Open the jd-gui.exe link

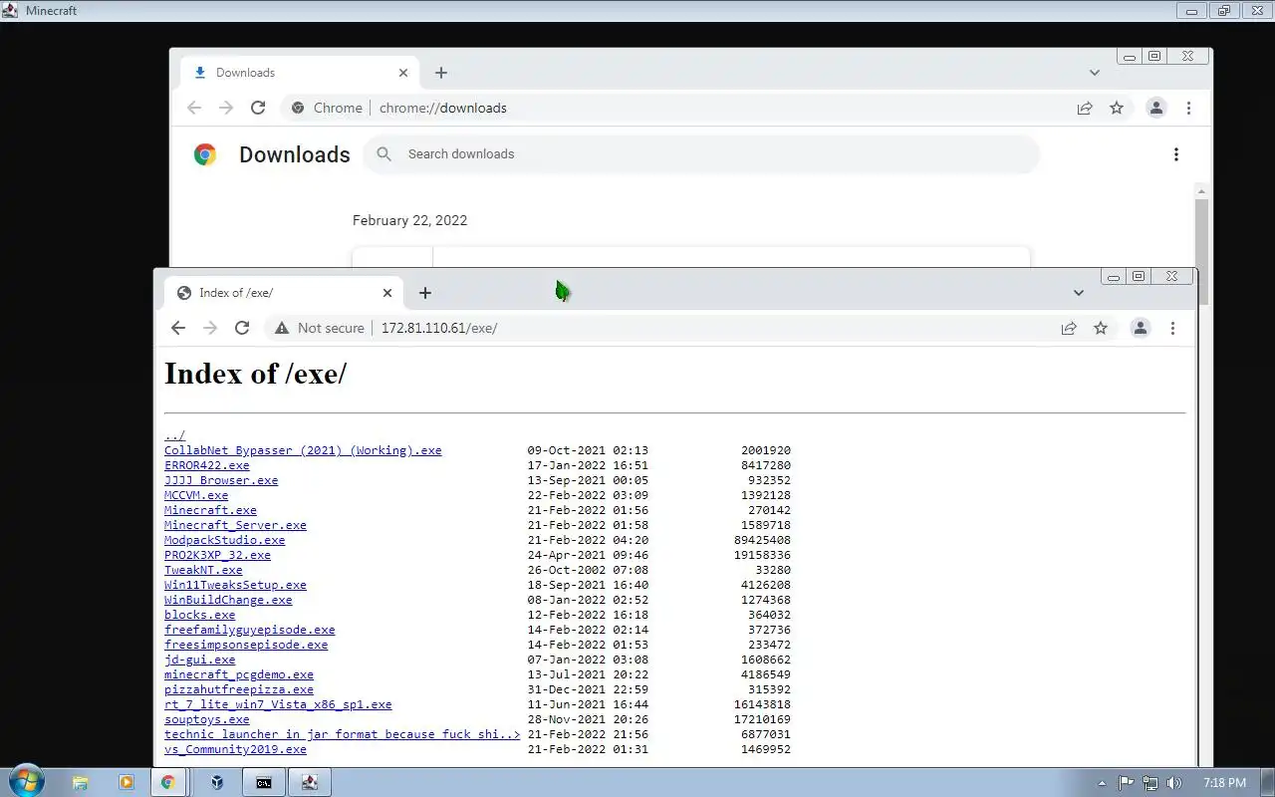click(x=200, y=660)
